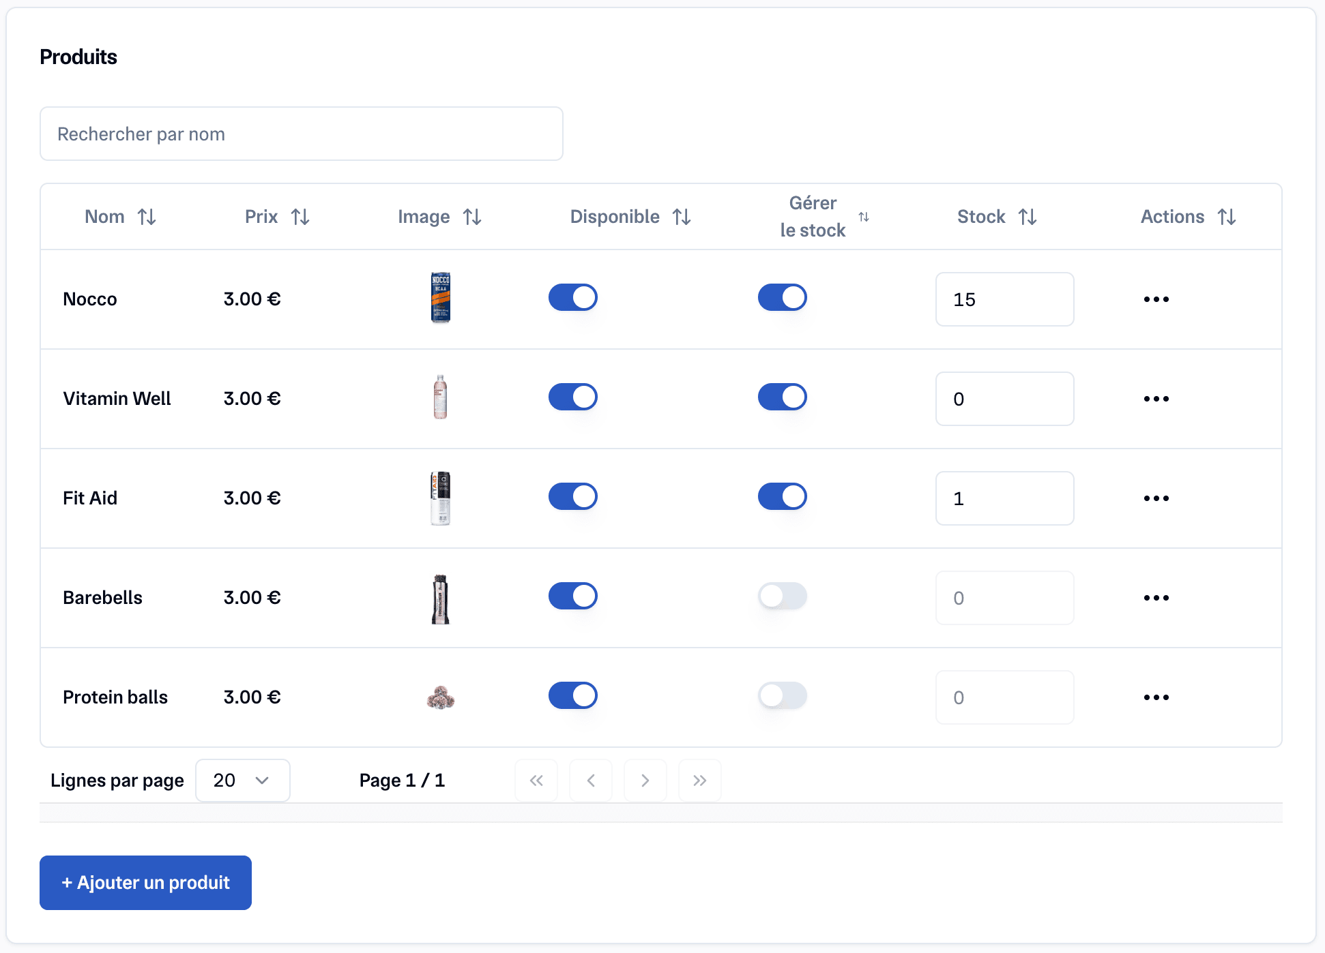Viewport: 1325px width, 953px height.
Task: Turn off stock management for Fit Aid
Action: point(783,497)
